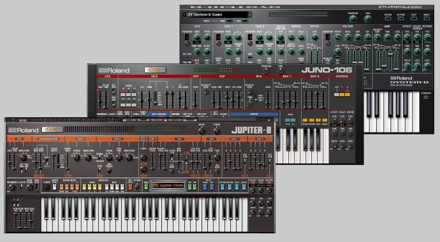Click the Jupiter-8 LFO Waveform knob

[x=24, y=158]
